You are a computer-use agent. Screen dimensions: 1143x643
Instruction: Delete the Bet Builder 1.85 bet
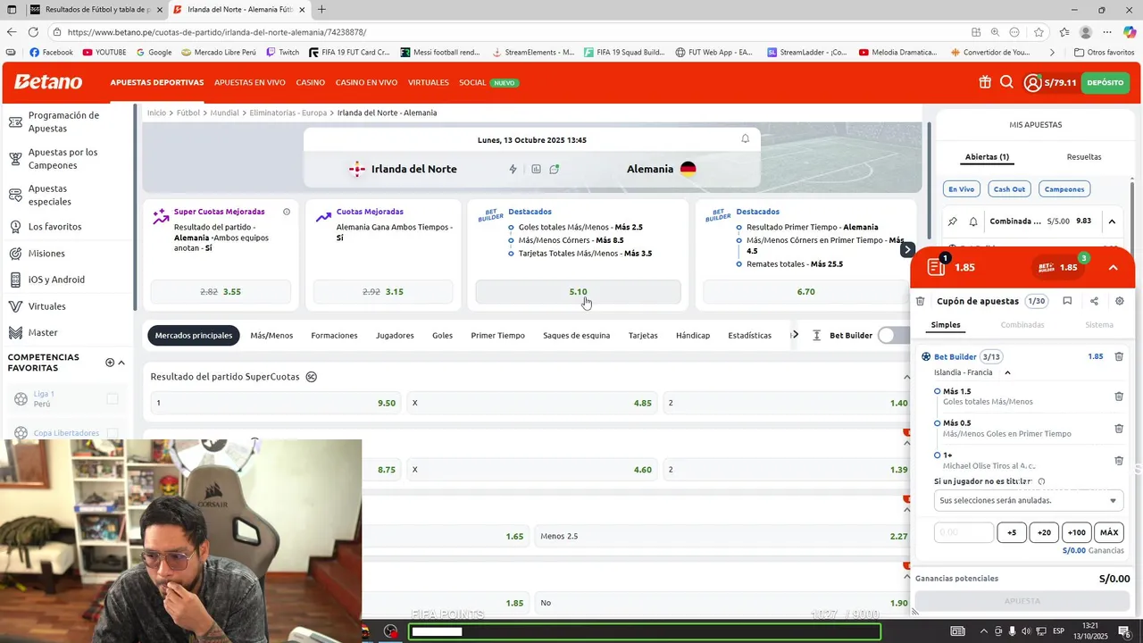[x=1119, y=356]
